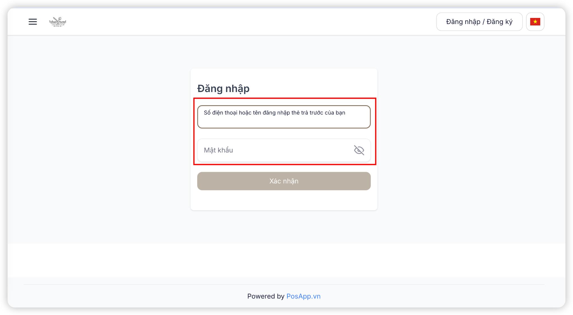The height and width of the screenshot is (315, 573).
Task: Open the language selector dropdown
Action: click(535, 22)
